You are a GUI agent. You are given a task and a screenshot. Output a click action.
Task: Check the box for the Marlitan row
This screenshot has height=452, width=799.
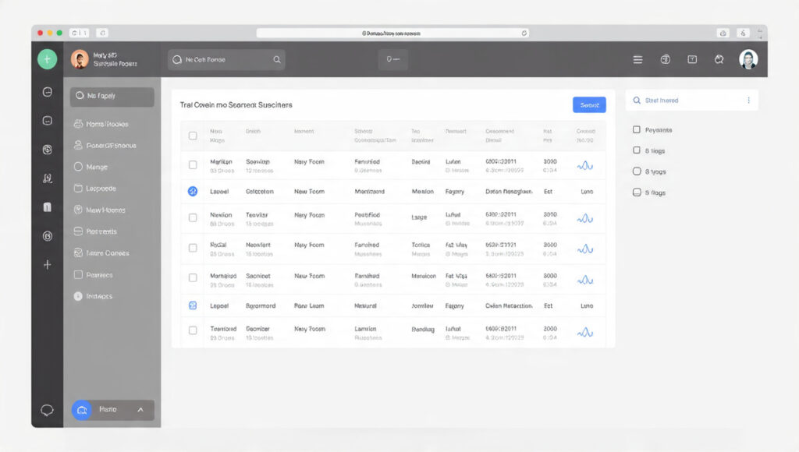(x=193, y=165)
